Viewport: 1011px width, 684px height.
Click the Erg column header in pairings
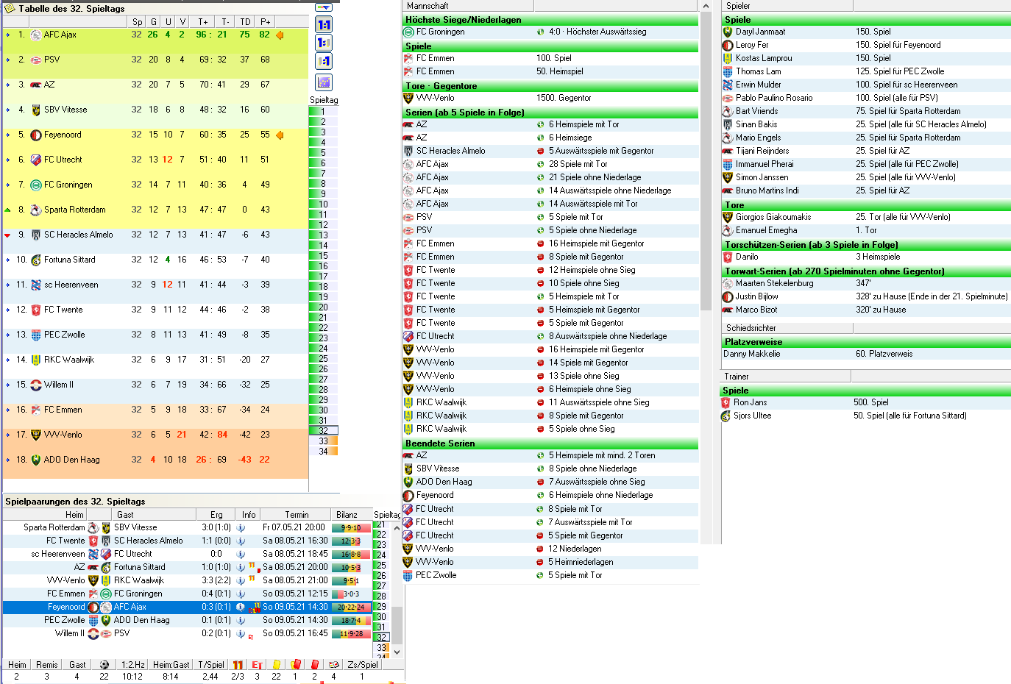[216, 515]
